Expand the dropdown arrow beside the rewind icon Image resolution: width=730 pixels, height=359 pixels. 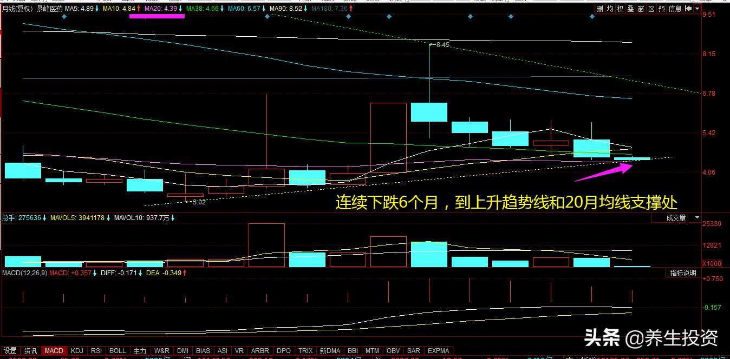click(x=696, y=8)
